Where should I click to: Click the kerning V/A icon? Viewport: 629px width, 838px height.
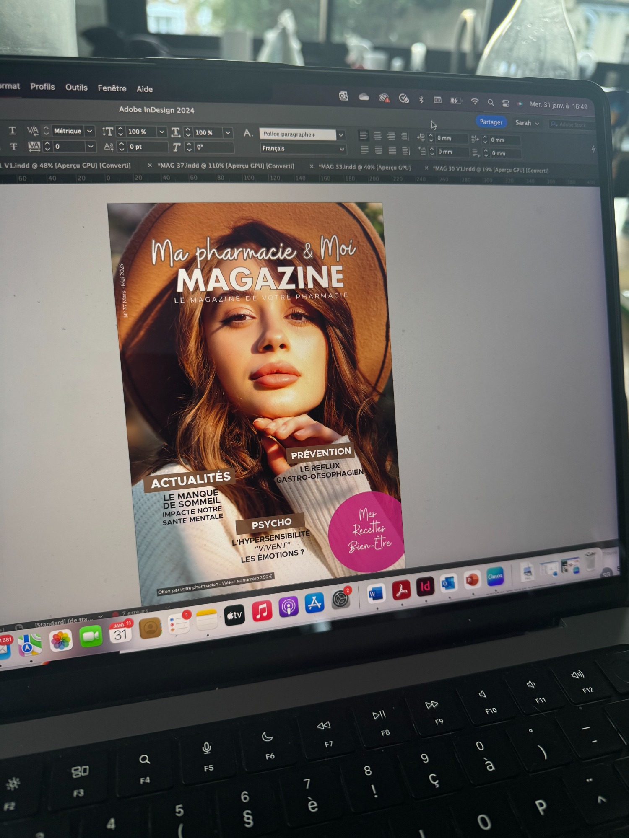tap(33, 131)
